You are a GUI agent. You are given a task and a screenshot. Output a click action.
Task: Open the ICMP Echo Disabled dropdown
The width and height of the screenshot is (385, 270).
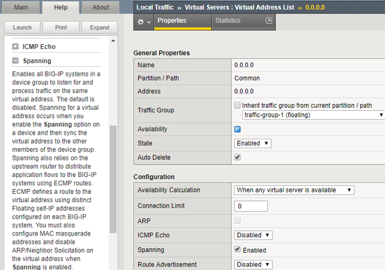coord(253,235)
